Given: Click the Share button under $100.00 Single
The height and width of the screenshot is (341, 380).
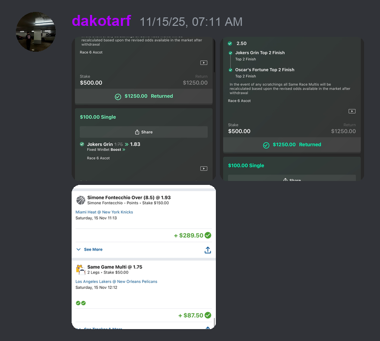Looking at the screenshot, I should [144, 132].
